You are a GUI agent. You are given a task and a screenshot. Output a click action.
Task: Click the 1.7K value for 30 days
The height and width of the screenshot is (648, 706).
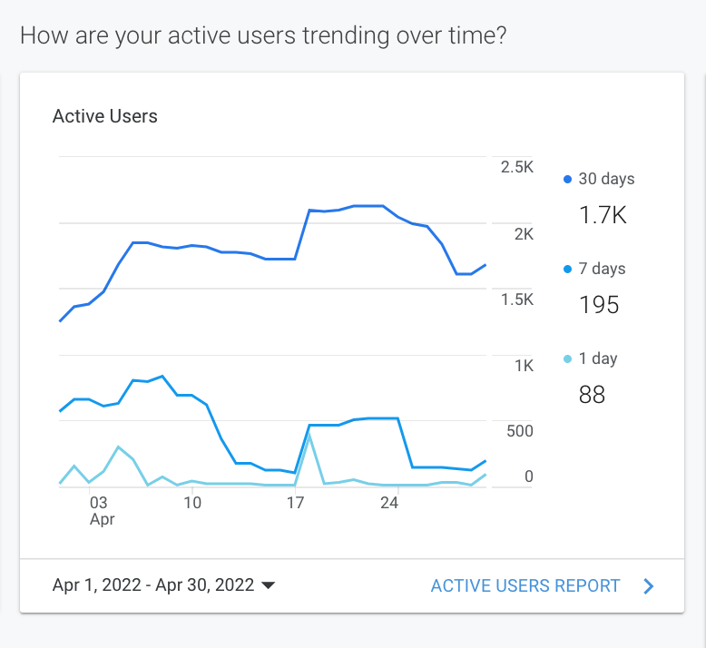pos(603,215)
